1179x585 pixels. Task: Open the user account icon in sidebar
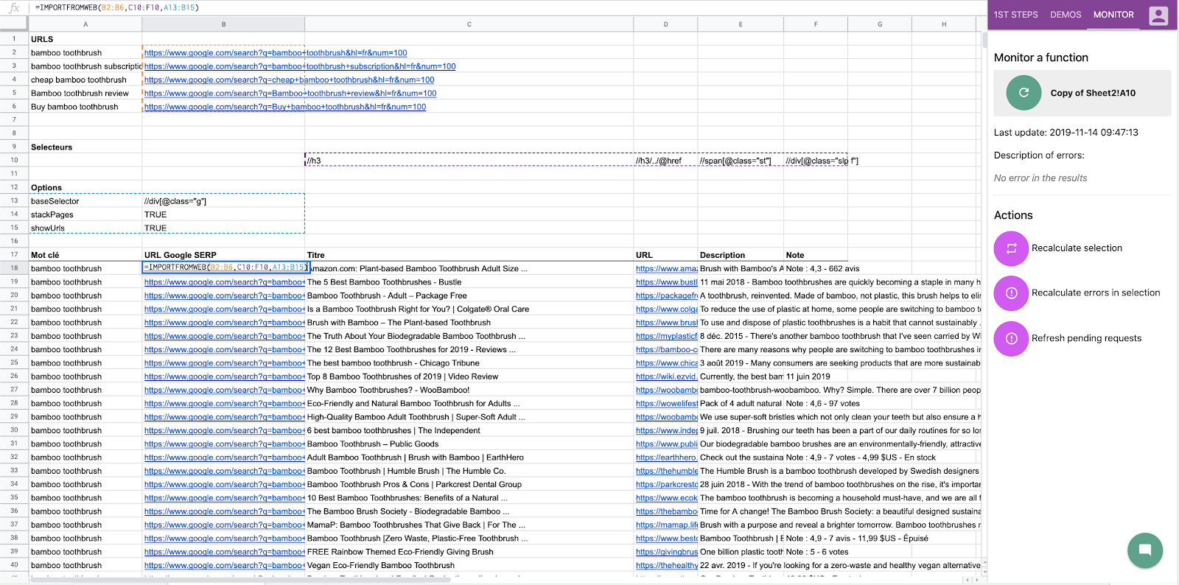coord(1158,15)
